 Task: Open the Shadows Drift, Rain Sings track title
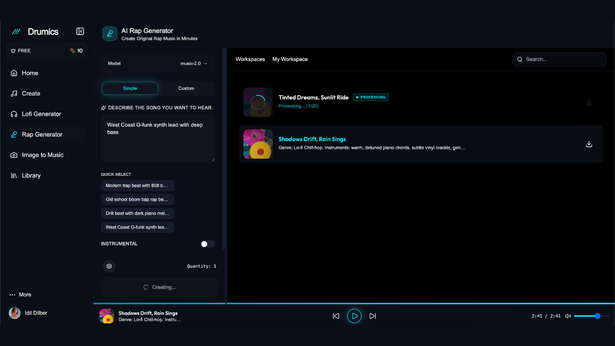(x=312, y=139)
